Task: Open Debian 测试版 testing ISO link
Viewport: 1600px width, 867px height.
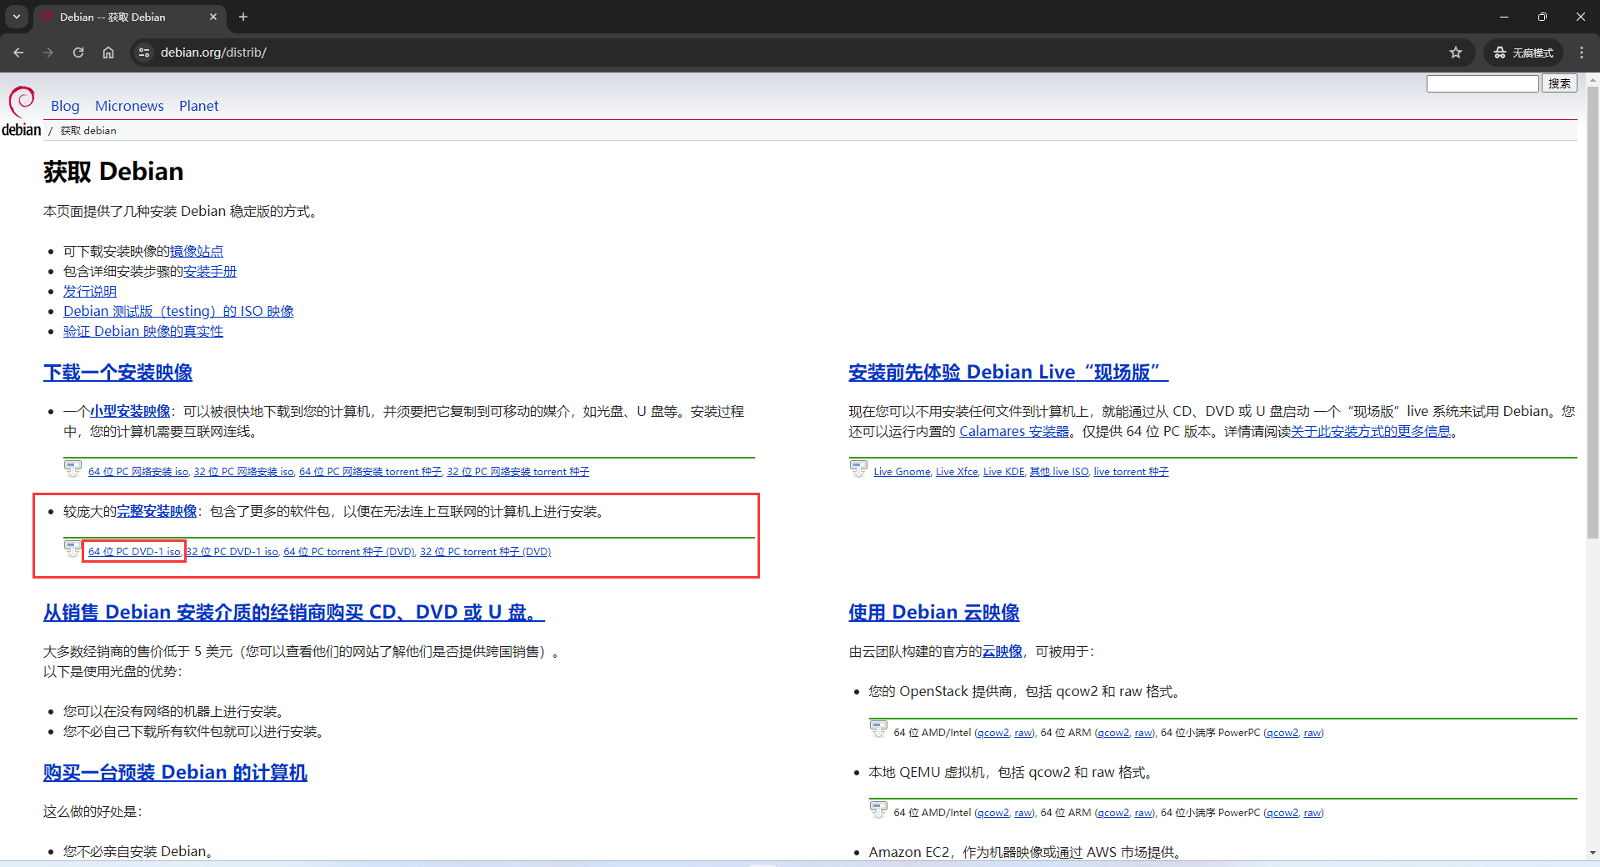Action: tap(178, 311)
